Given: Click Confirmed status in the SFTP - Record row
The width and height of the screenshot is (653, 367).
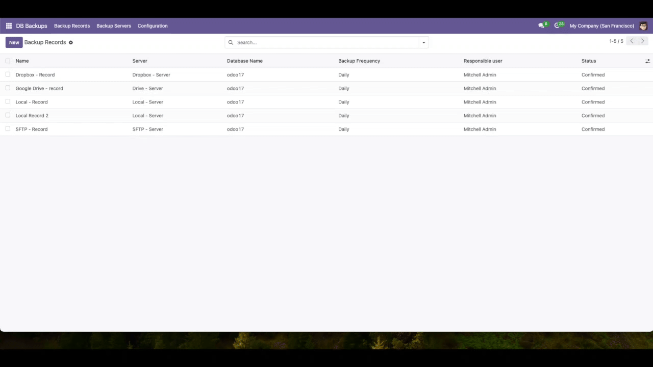Looking at the screenshot, I should [x=593, y=129].
